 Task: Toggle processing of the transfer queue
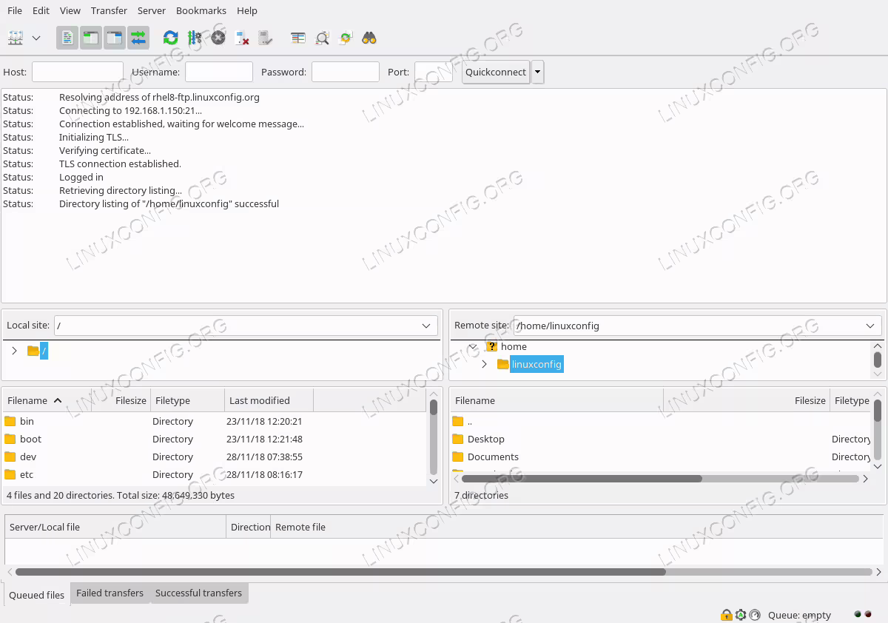(195, 38)
